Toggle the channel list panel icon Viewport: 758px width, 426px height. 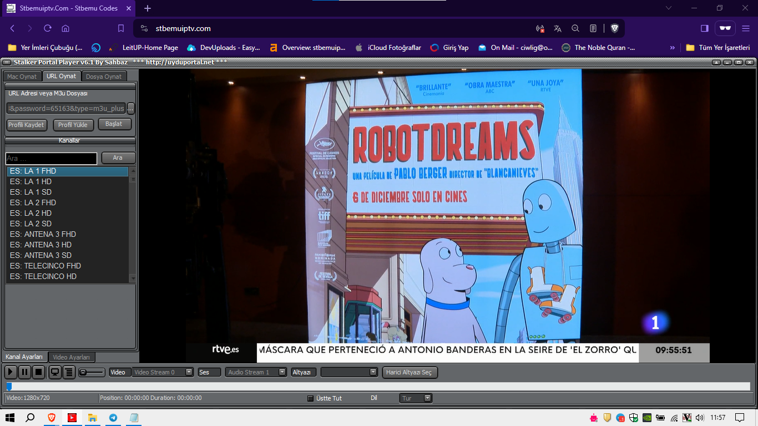coord(69,372)
